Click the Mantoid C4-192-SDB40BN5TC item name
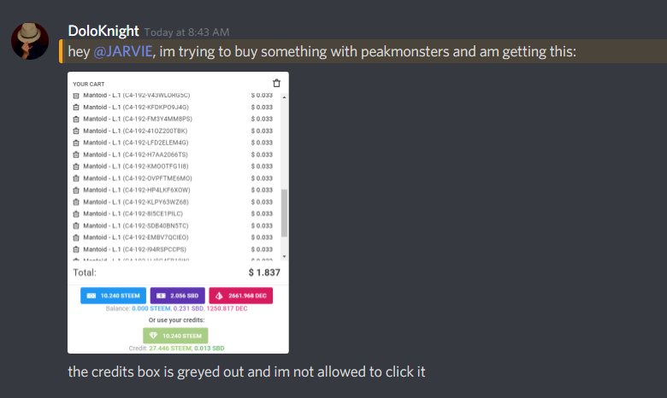 pos(136,225)
